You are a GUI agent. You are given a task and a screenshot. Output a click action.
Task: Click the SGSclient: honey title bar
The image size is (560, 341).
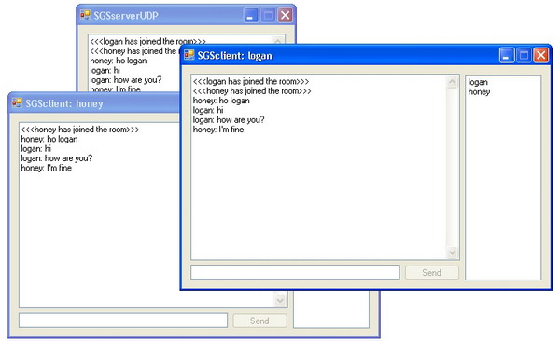pos(93,103)
